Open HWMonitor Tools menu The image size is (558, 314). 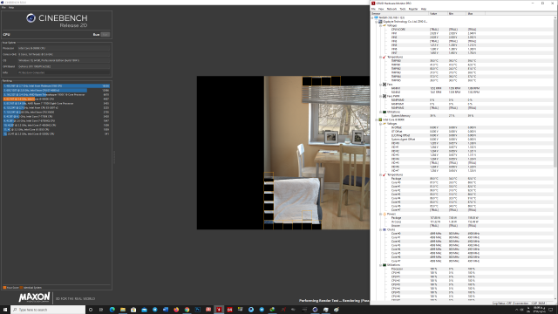coord(403,9)
